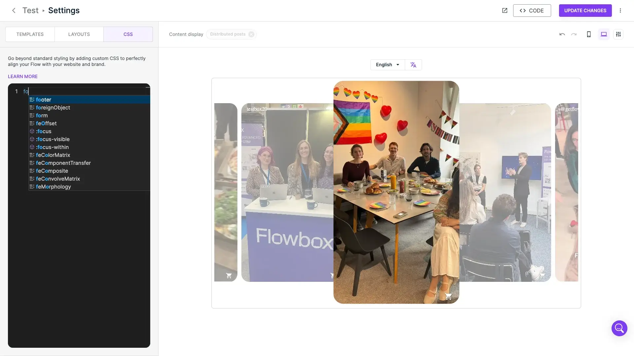Select footer in autocomplete list
This screenshot has width=634, height=356.
[x=44, y=100]
